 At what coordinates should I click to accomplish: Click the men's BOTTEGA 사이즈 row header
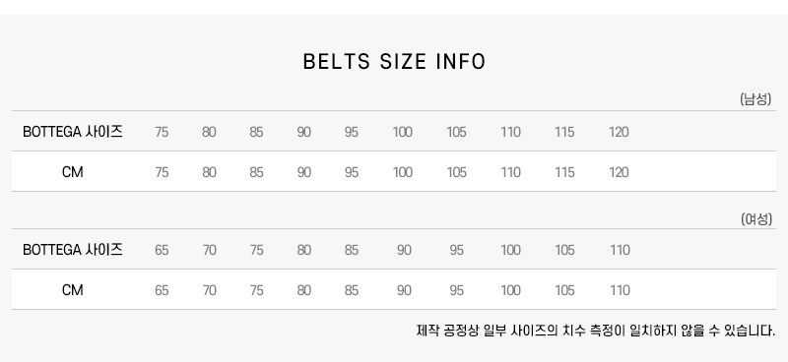coord(72,132)
